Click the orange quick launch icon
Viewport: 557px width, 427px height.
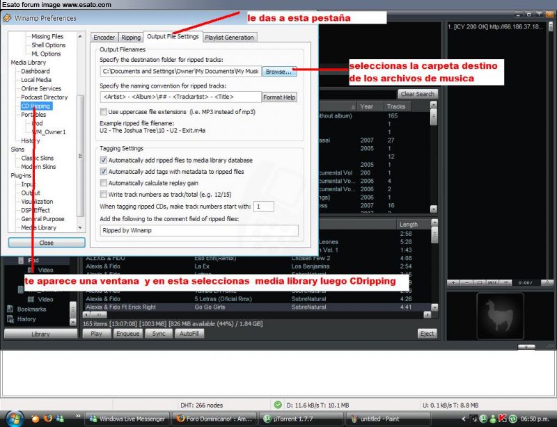36,419
